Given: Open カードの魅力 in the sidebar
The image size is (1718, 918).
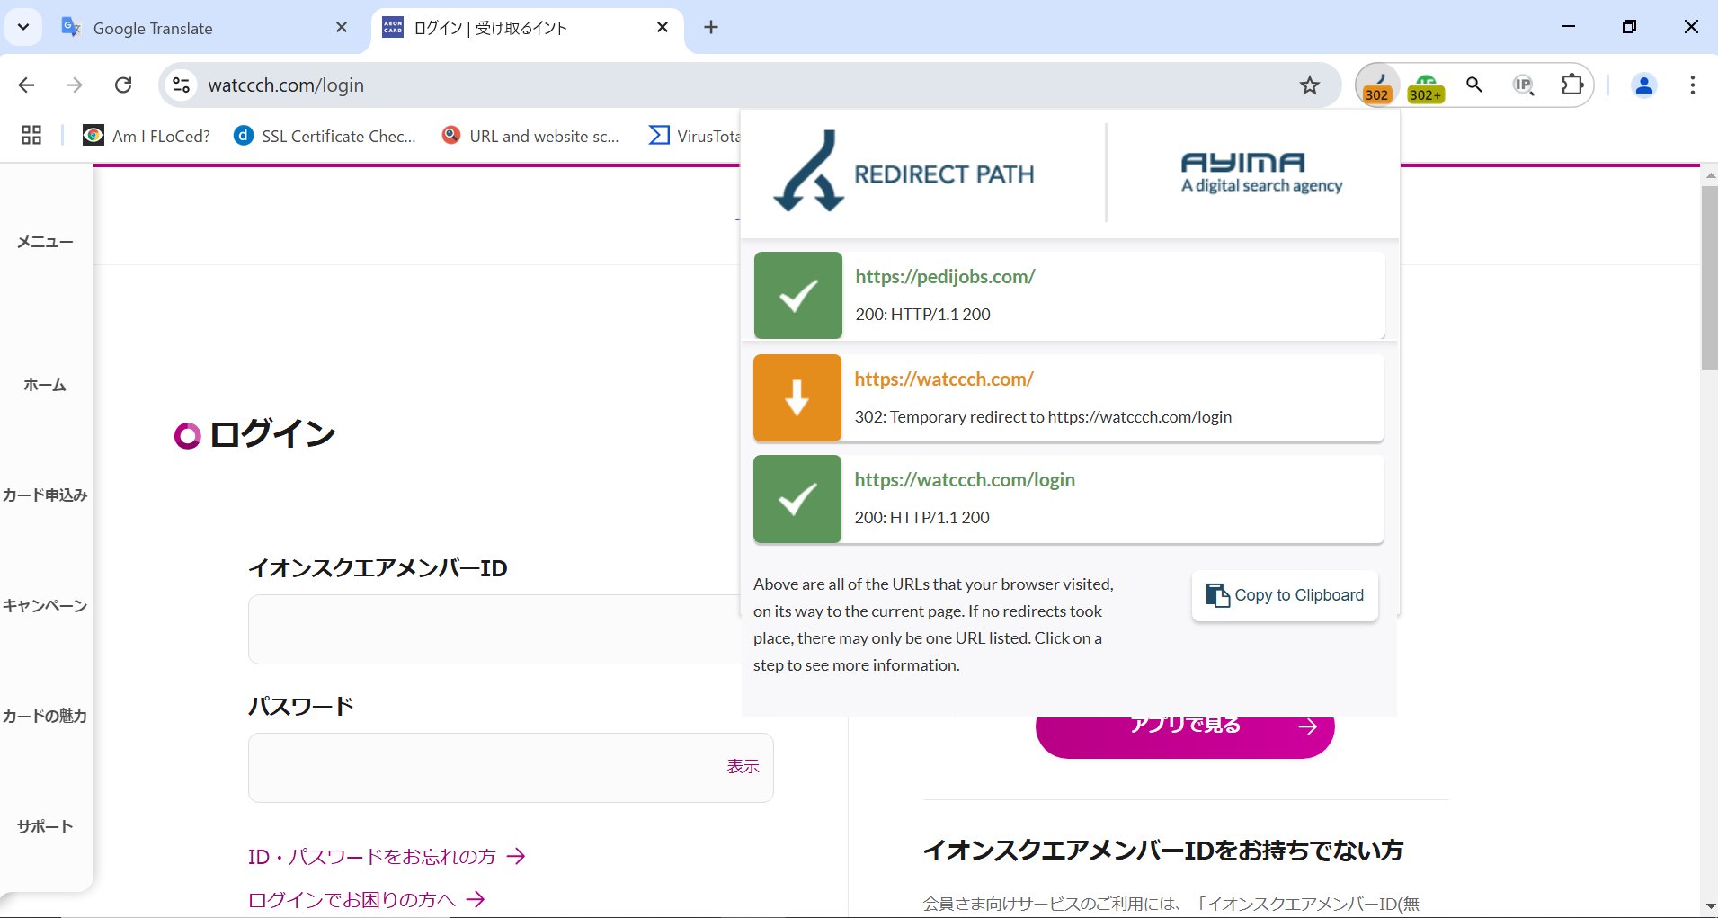Looking at the screenshot, I should click(45, 717).
